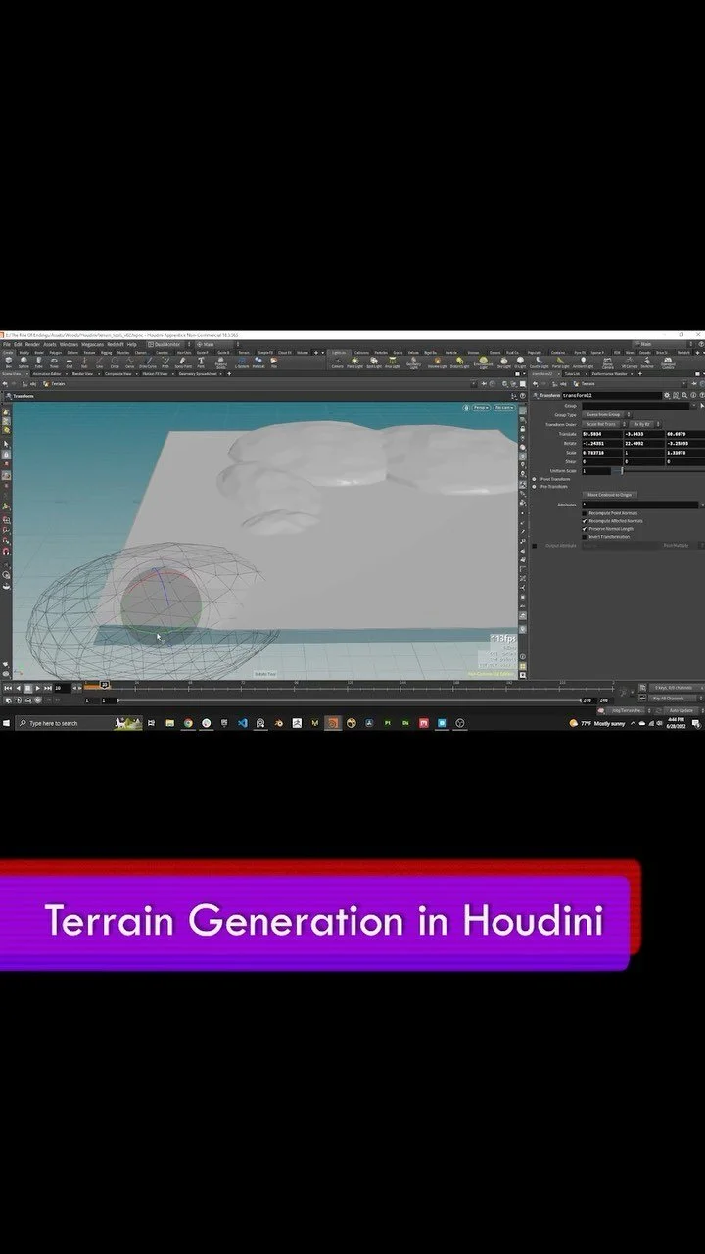The height and width of the screenshot is (1254, 705).
Task: Enable Invert Transformation checkbox
Action: point(585,537)
